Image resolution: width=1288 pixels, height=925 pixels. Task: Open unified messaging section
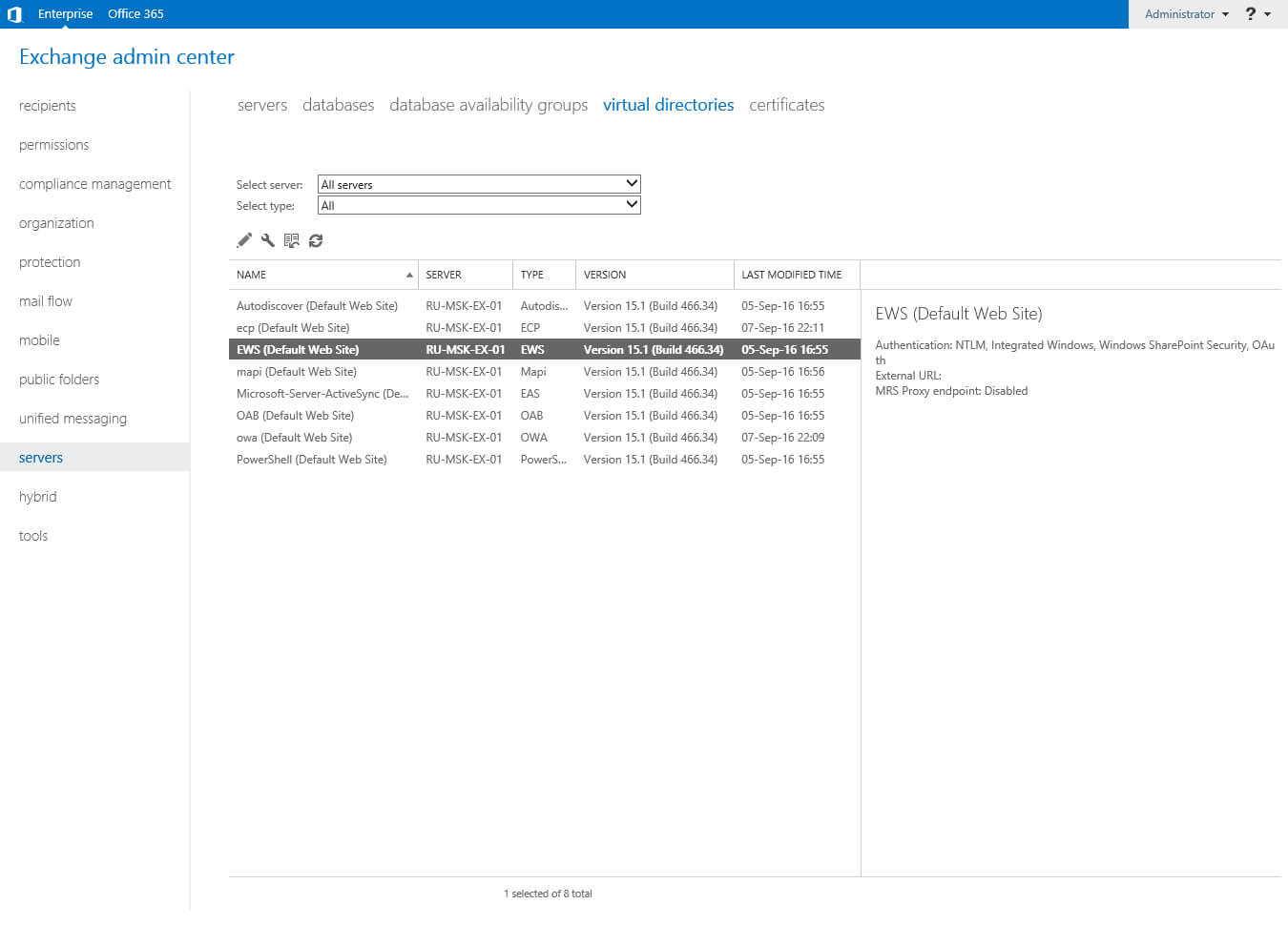pyautogui.click(x=73, y=419)
